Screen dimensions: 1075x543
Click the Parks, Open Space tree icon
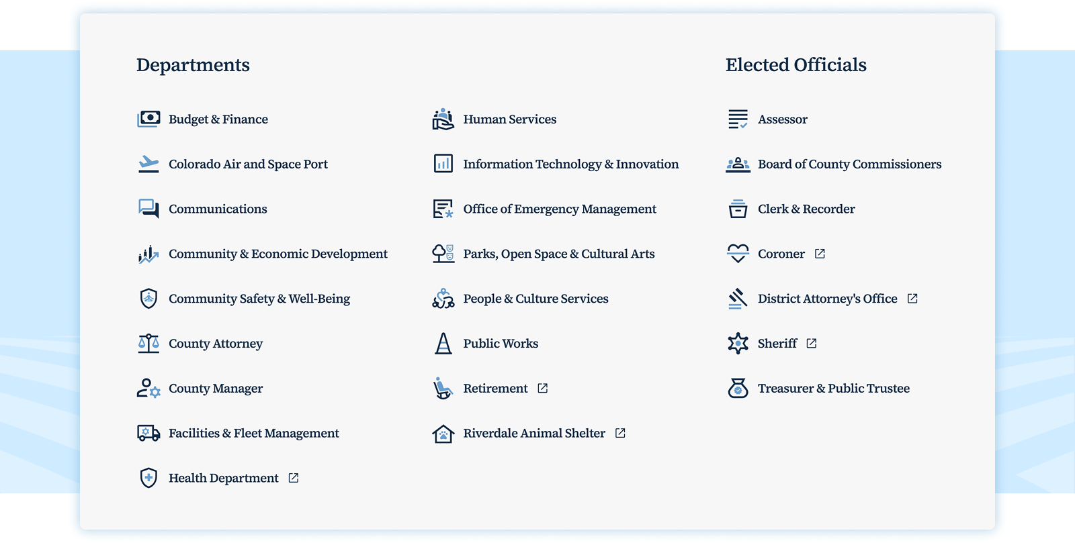pyautogui.click(x=443, y=254)
